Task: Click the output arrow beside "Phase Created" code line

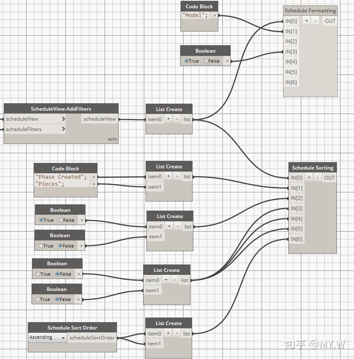Action: coord(93,177)
